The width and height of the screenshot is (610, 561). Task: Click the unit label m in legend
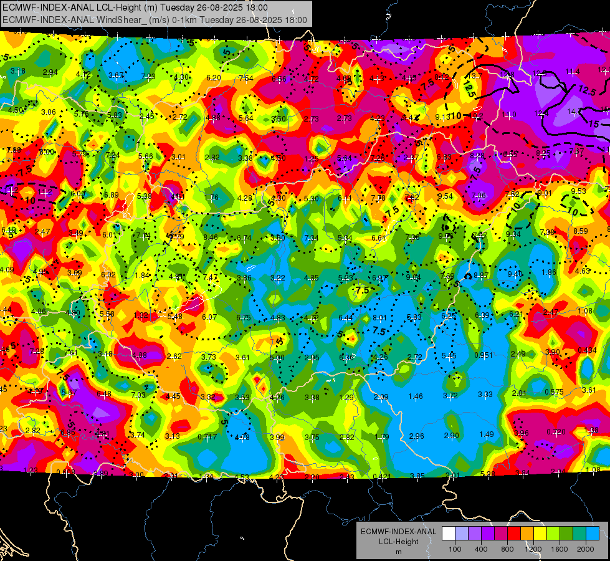(x=399, y=552)
